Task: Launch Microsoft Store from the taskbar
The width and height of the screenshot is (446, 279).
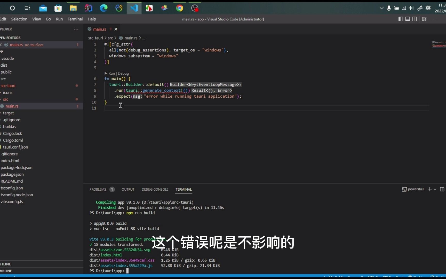Action: [x=58, y=8]
